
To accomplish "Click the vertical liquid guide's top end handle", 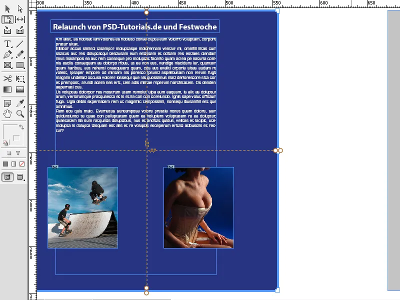I will [x=146, y=12].
